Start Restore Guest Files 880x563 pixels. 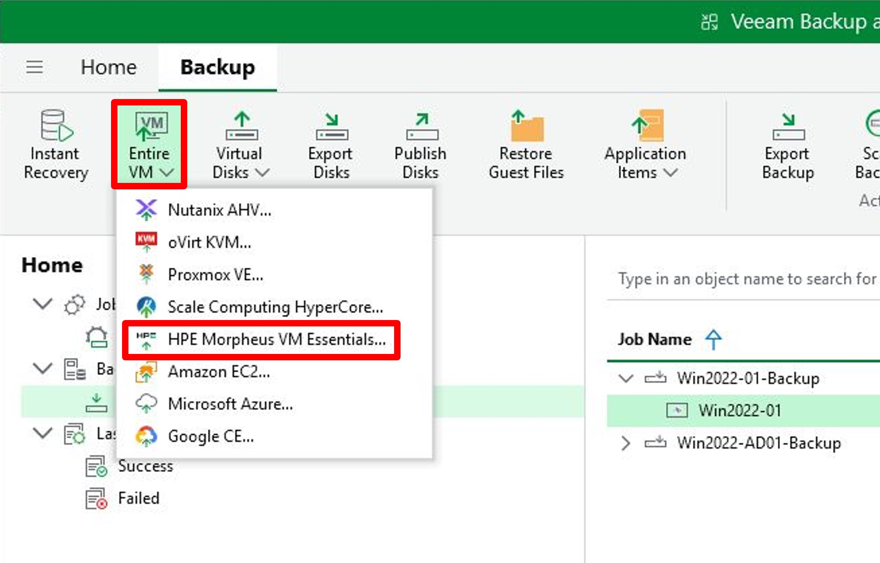coord(526,144)
